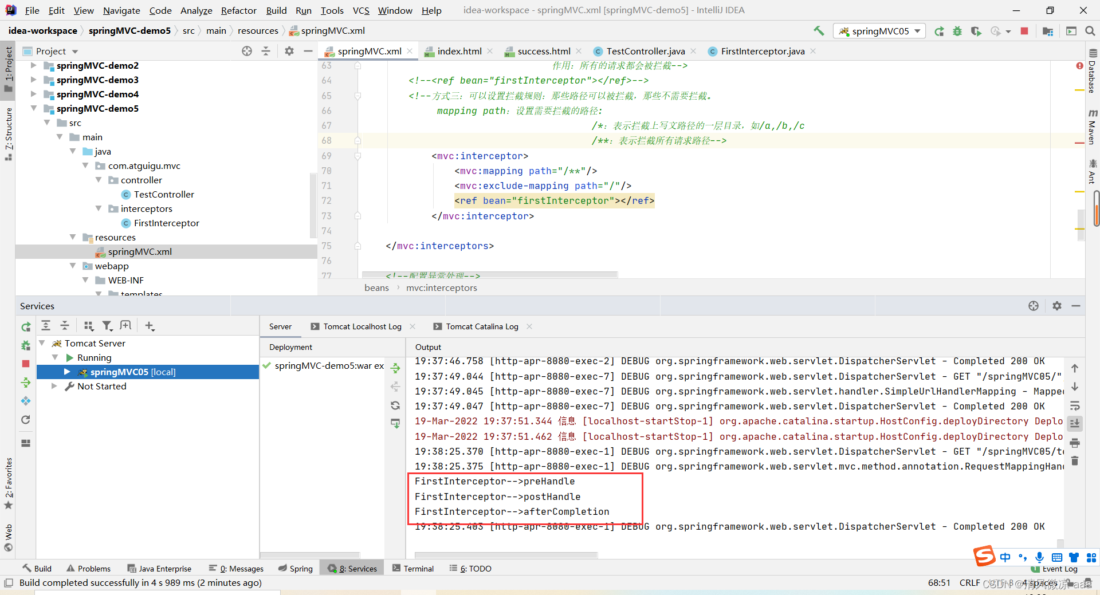The image size is (1100, 595).
Task: Collapse all in Project panel toolbar
Action: (x=266, y=51)
